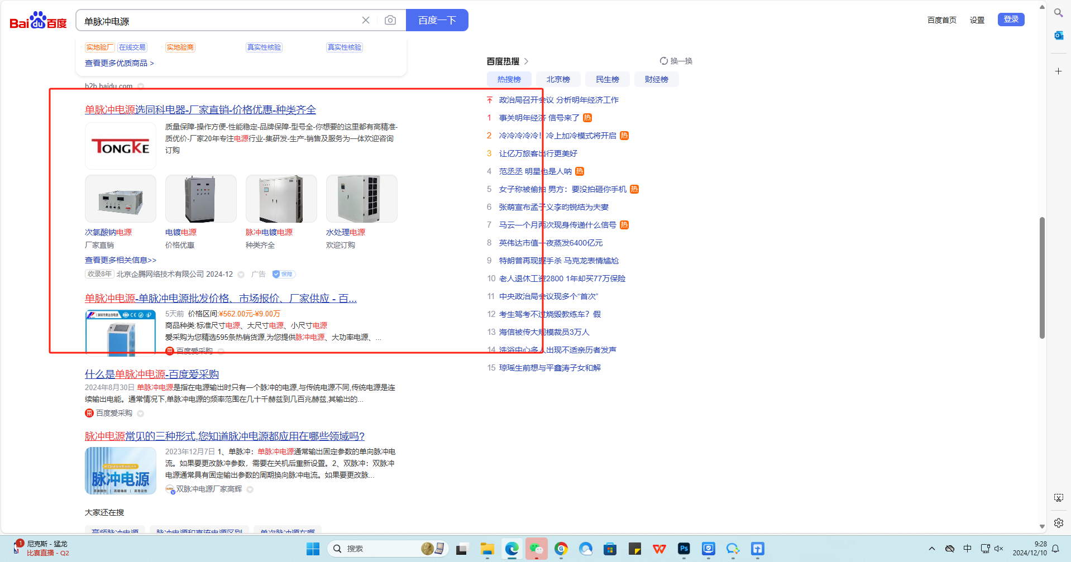
Task: Open the Edge sidebar search icon
Action: tap(1058, 12)
